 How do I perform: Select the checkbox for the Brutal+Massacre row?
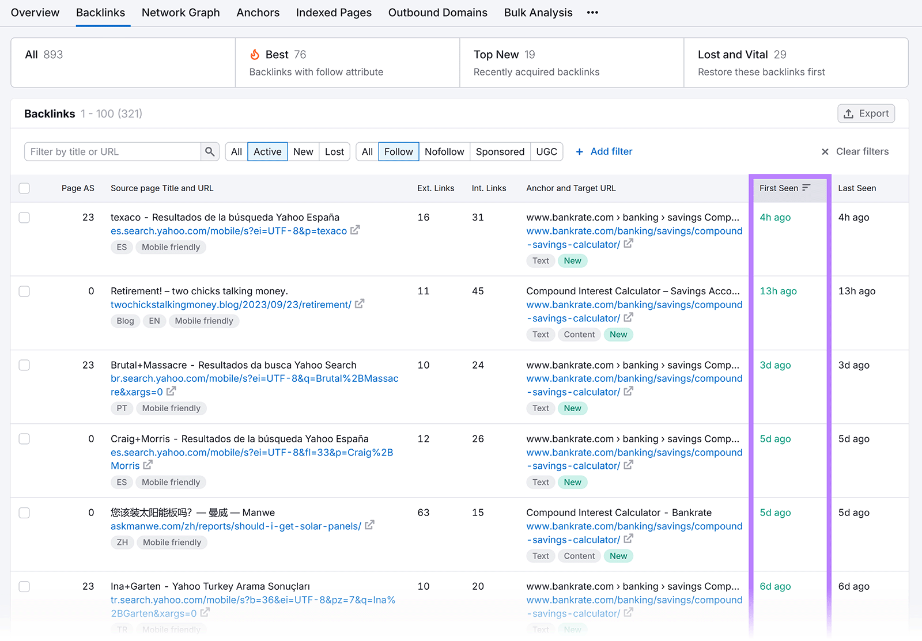(24, 365)
